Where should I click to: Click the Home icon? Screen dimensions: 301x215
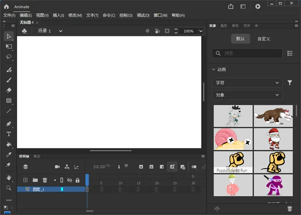(7, 7)
